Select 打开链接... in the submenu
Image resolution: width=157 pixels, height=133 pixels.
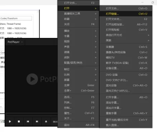click(126, 14)
